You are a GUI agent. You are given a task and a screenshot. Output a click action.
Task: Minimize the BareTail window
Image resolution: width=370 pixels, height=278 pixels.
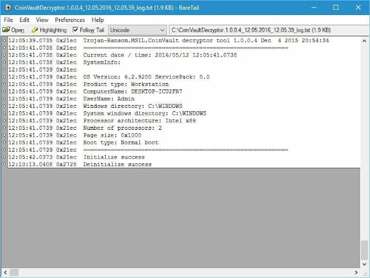pyautogui.click(x=314, y=7)
